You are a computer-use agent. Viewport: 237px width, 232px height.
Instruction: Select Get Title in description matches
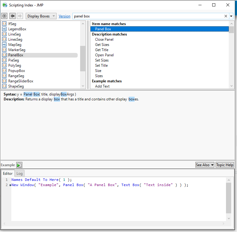(x=102, y=50)
